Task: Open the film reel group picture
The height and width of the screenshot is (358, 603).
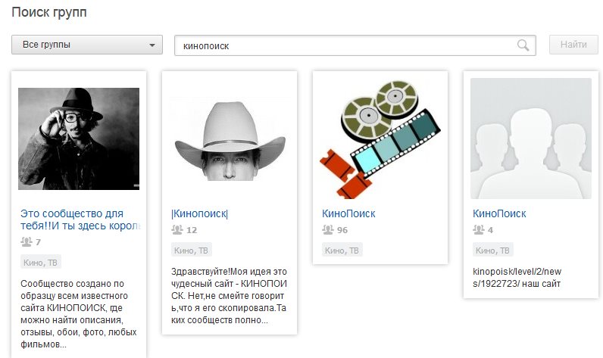Action: 380,139
